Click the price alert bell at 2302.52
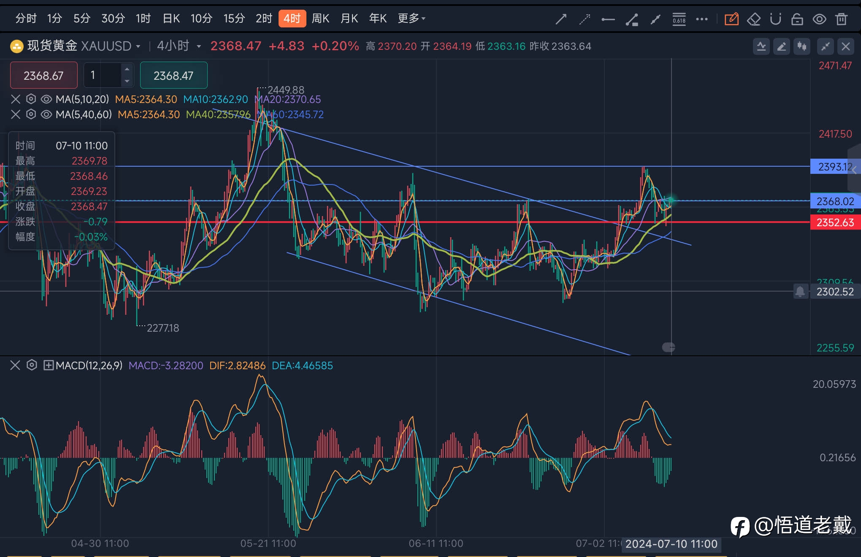The width and height of the screenshot is (861, 557). [x=800, y=291]
